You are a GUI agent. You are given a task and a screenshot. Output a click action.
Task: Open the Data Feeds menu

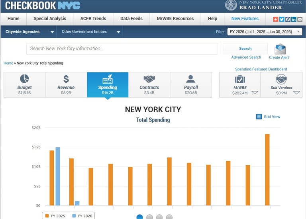(131, 19)
